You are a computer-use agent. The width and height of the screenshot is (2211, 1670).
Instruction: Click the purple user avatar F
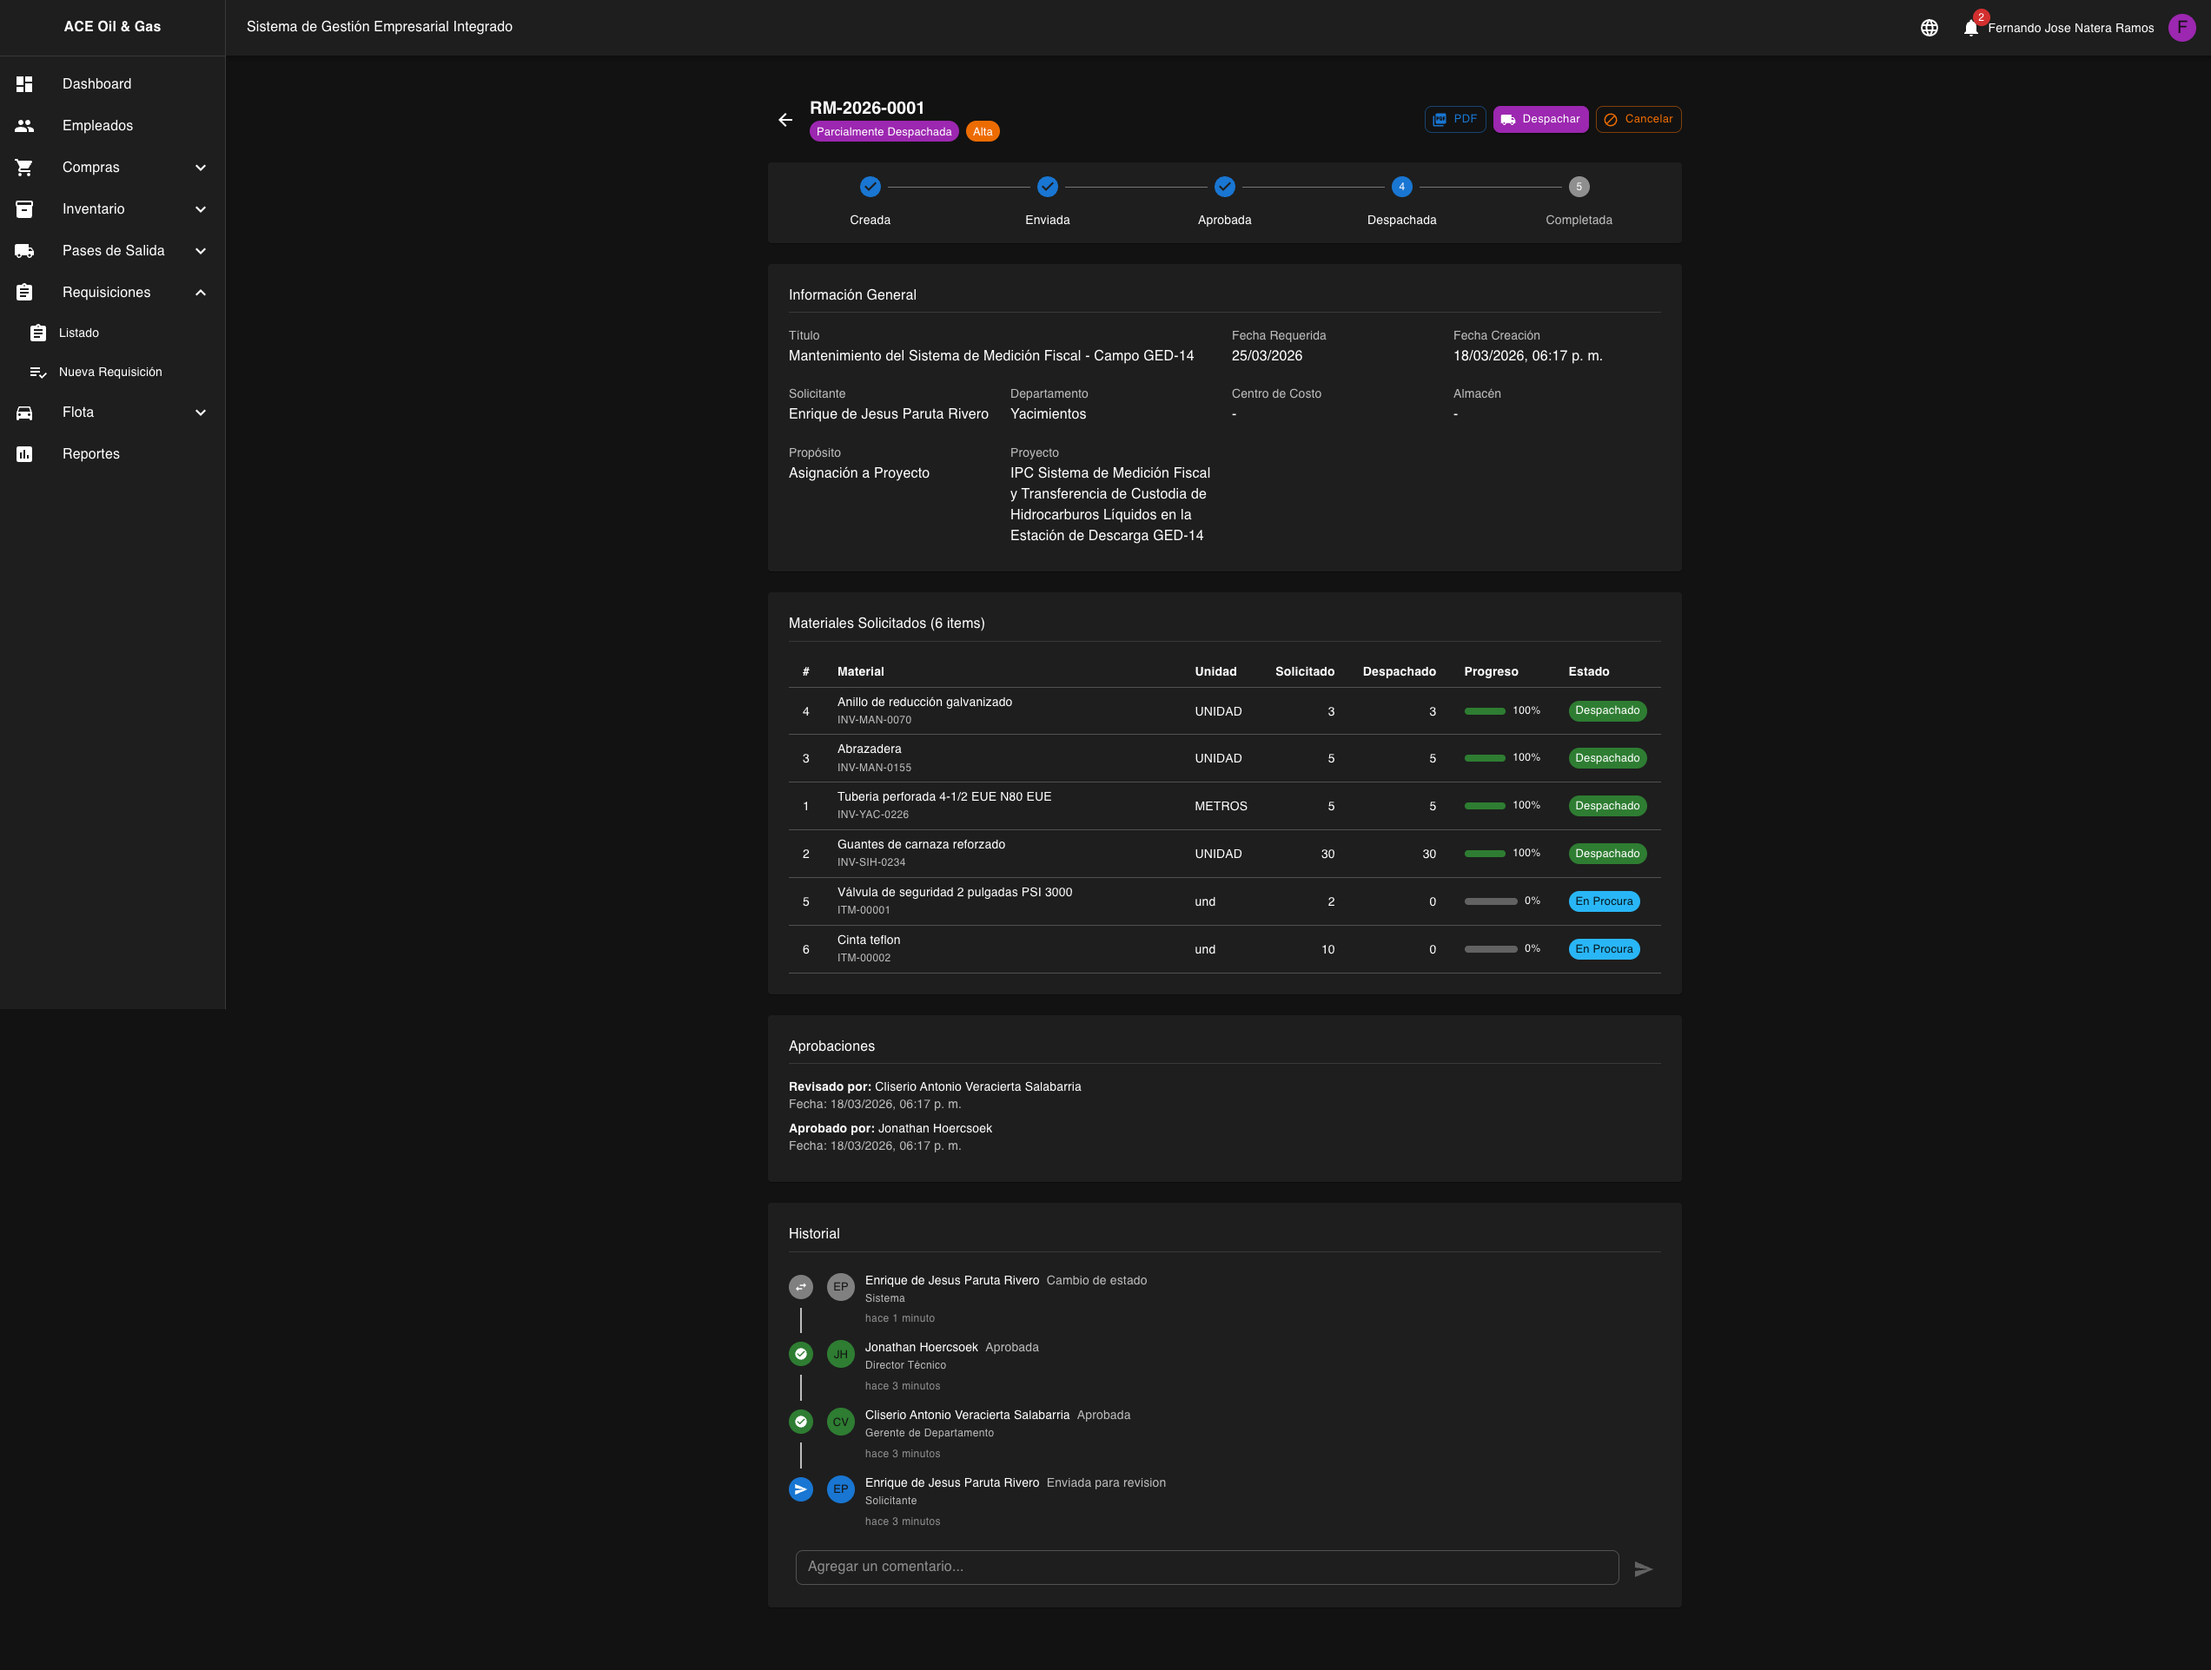point(2181,28)
